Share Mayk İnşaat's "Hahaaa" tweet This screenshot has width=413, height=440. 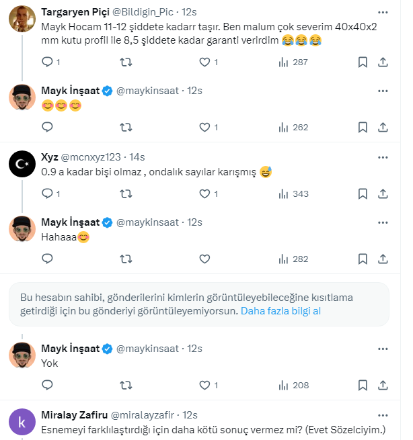point(383,259)
